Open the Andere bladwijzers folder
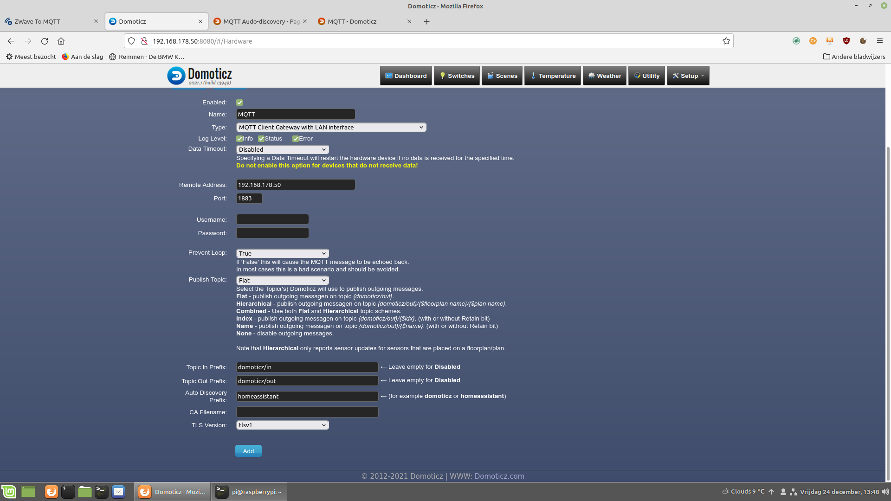This screenshot has width=891, height=501. click(854, 57)
